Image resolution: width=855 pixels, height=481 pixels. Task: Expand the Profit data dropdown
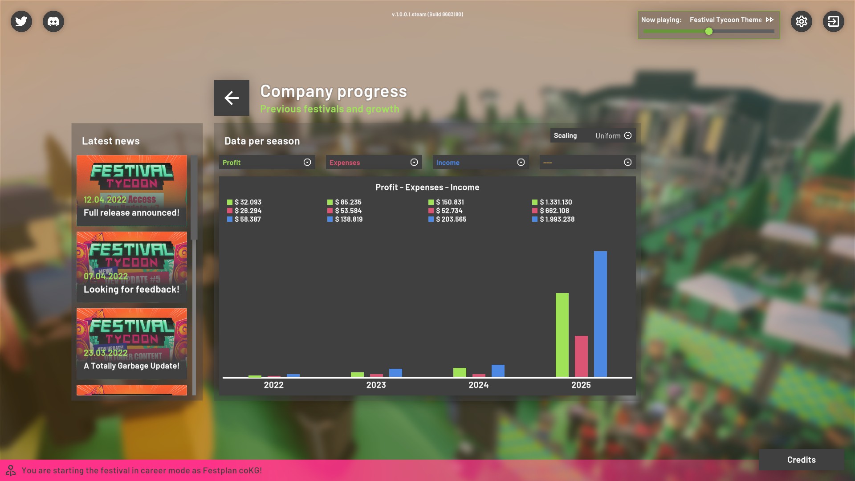[x=267, y=162]
